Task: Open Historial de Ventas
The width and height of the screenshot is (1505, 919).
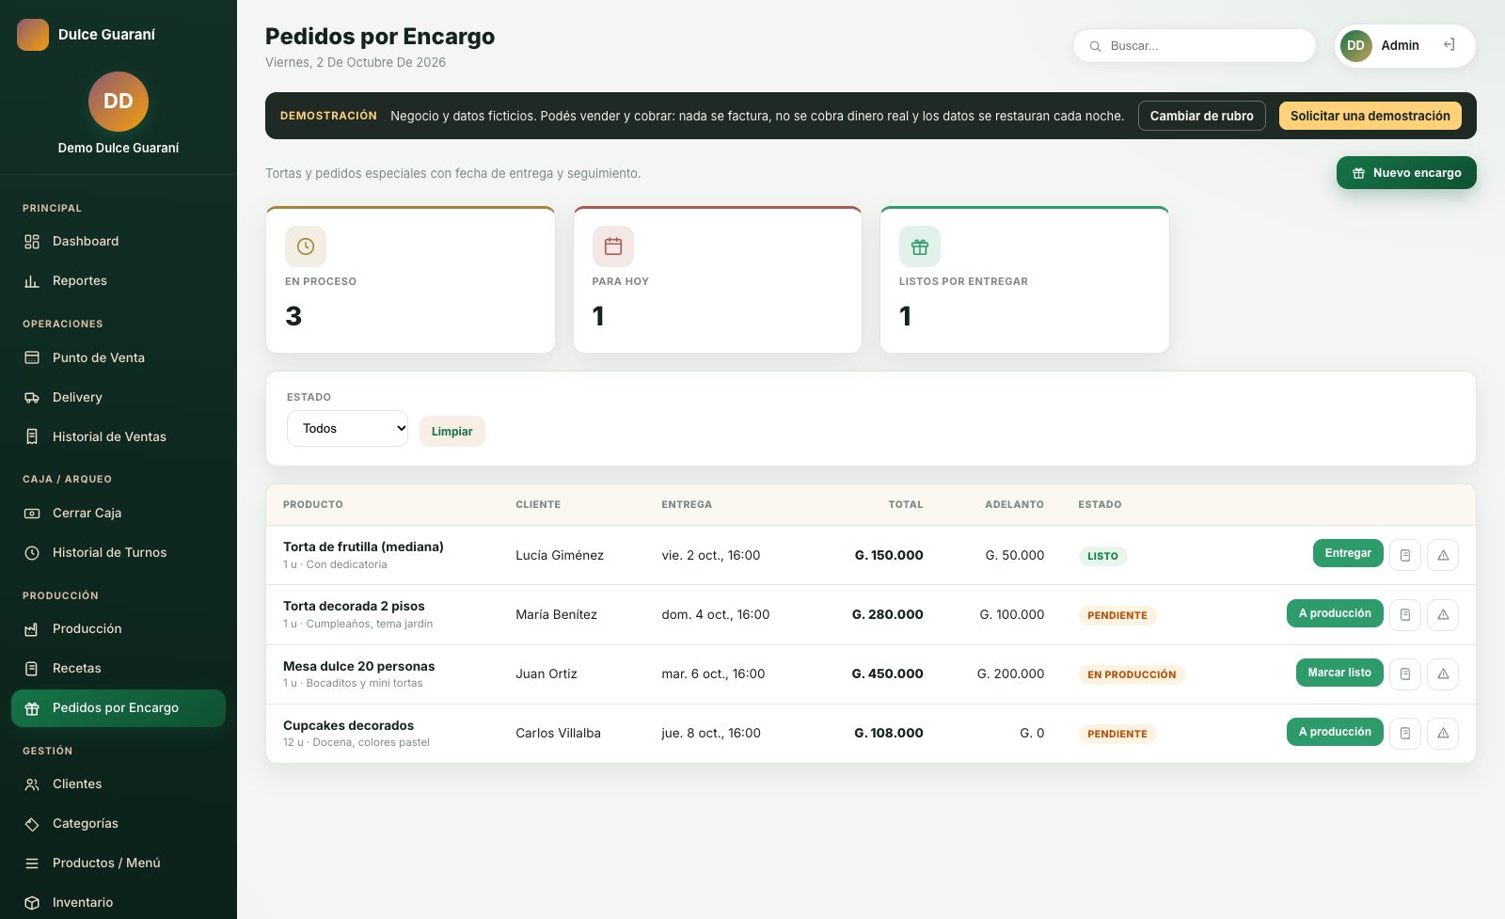Action: point(119,436)
